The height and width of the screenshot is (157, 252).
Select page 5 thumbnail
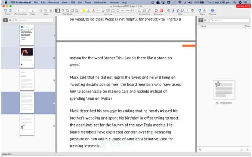(x=27, y=125)
